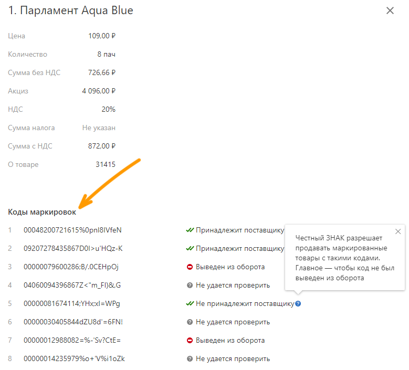Click the Коды маркировок heading

pyautogui.click(x=42, y=212)
